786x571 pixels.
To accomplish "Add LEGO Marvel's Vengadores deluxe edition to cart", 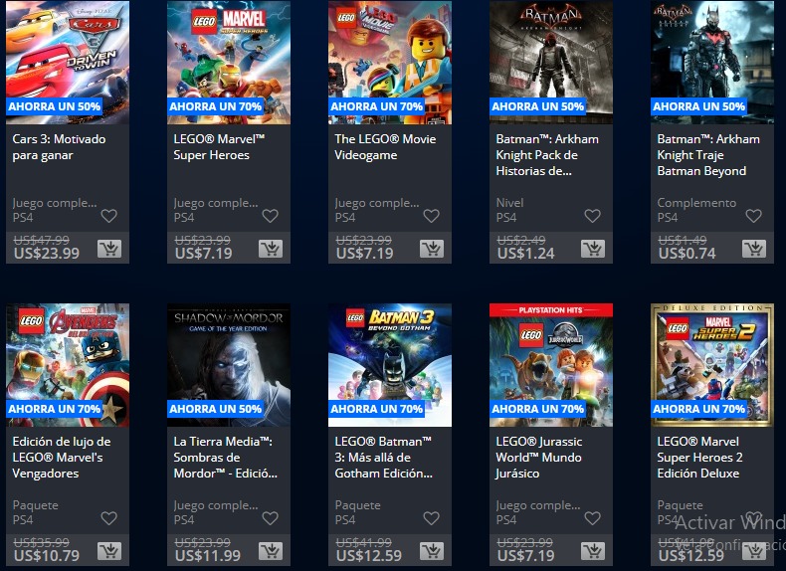I will point(109,551).
